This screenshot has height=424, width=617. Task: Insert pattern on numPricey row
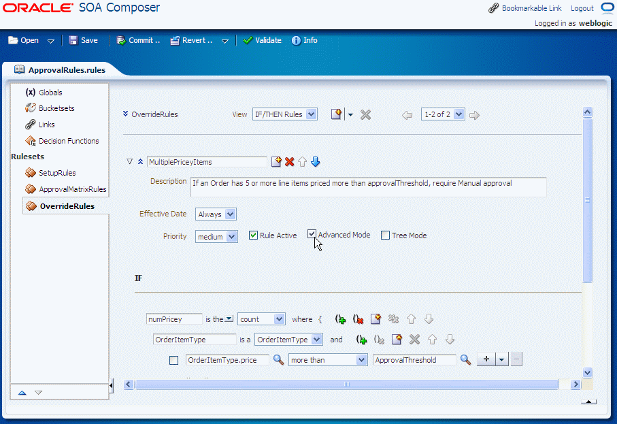pos(376,319)
